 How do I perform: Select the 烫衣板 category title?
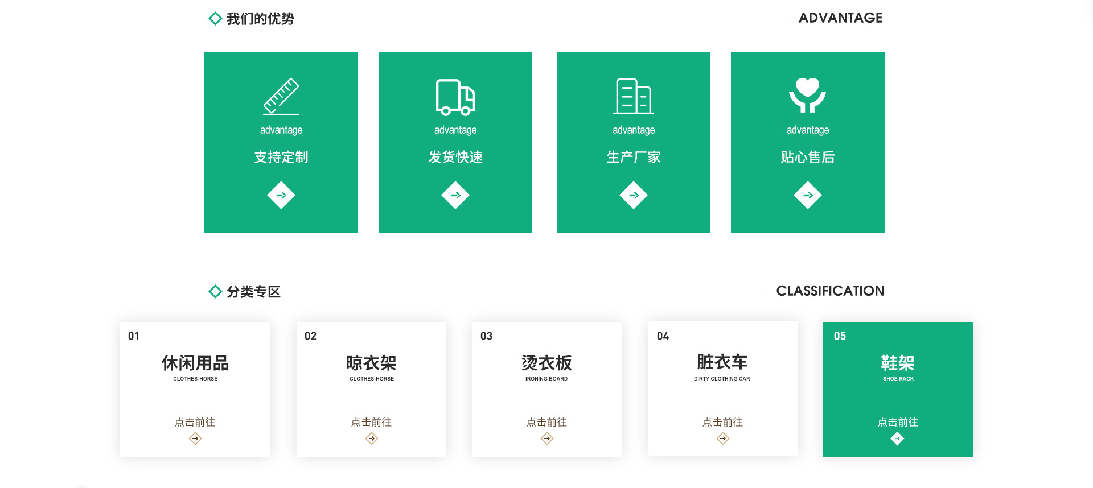(x=547, y=363)
